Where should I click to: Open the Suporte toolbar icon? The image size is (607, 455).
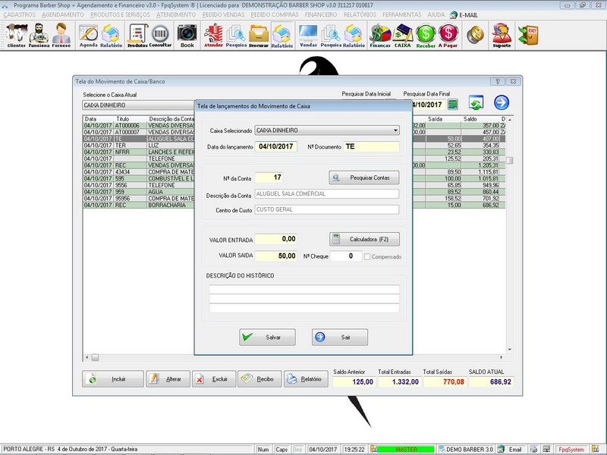click(x=501, y=35)
